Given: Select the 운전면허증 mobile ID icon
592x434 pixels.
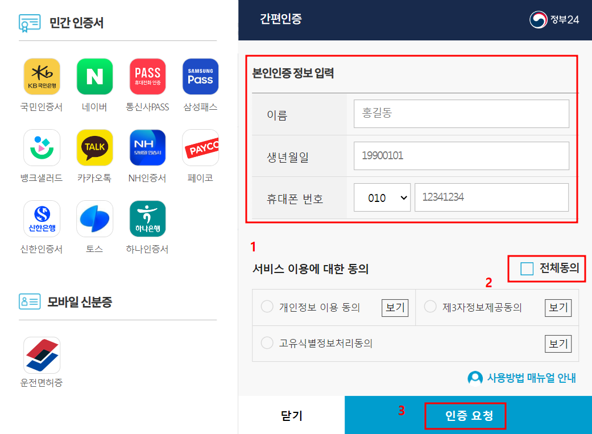Looking at the screenshot, I should [x=42, y=356].
